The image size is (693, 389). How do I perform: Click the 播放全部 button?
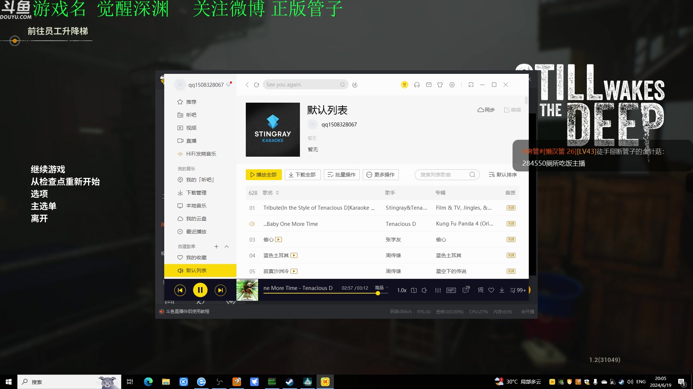(263, 175)
